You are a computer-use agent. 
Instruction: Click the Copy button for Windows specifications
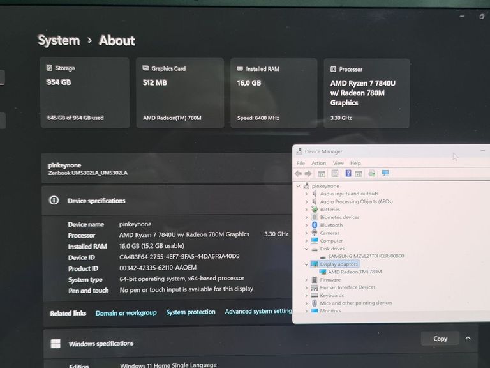click(440, 339)
